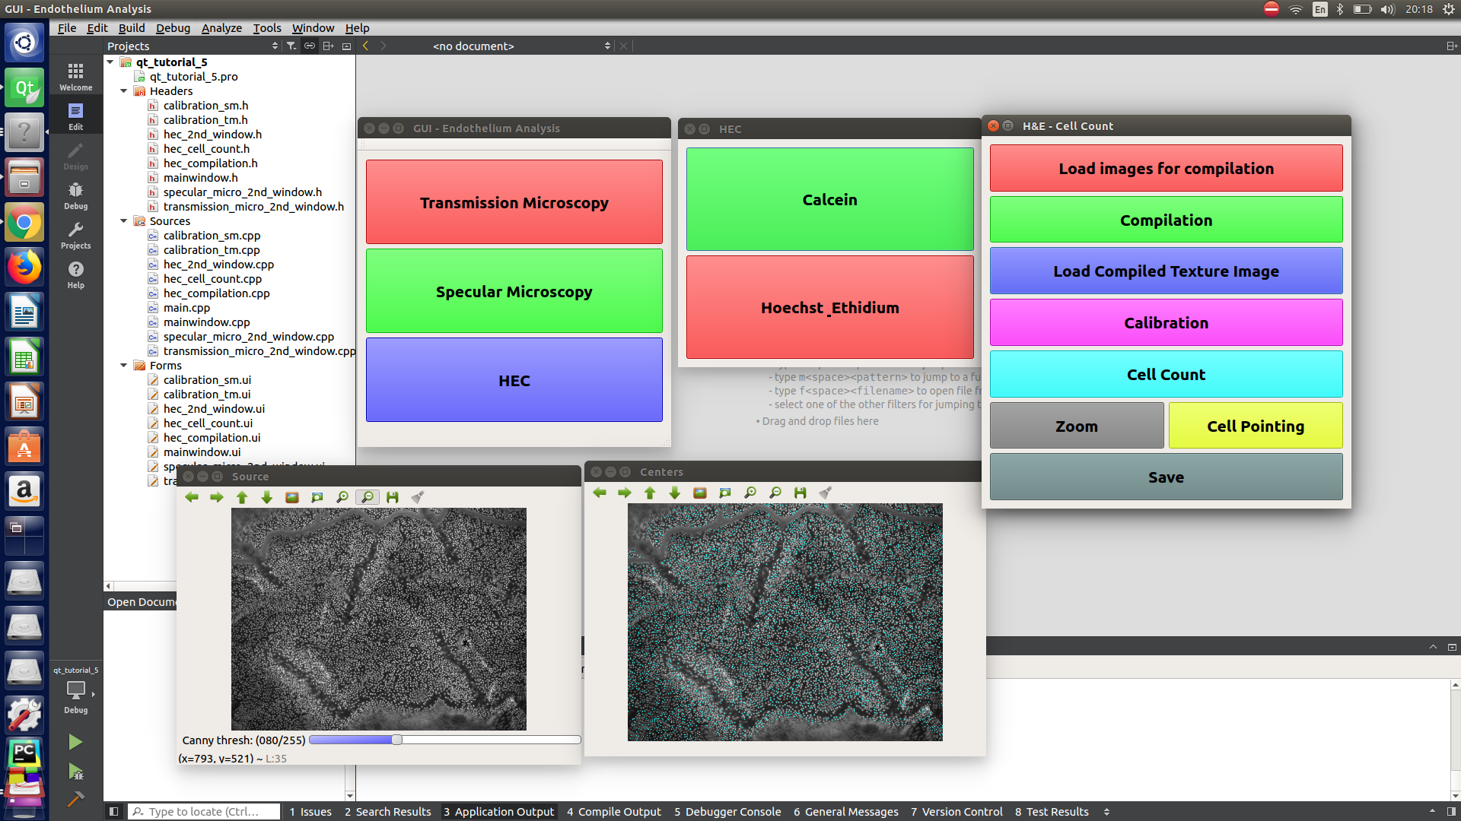Viewport: 1461px width, 821px height.
Task: Click the zoom in icon in Source window
Action: point(341,496)
